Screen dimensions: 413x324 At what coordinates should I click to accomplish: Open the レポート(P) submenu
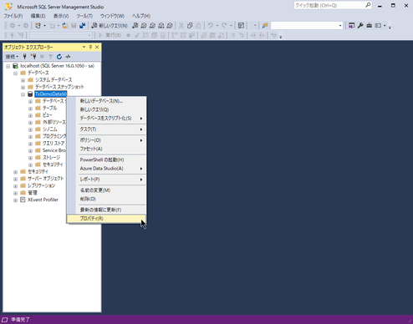[106, 180]
